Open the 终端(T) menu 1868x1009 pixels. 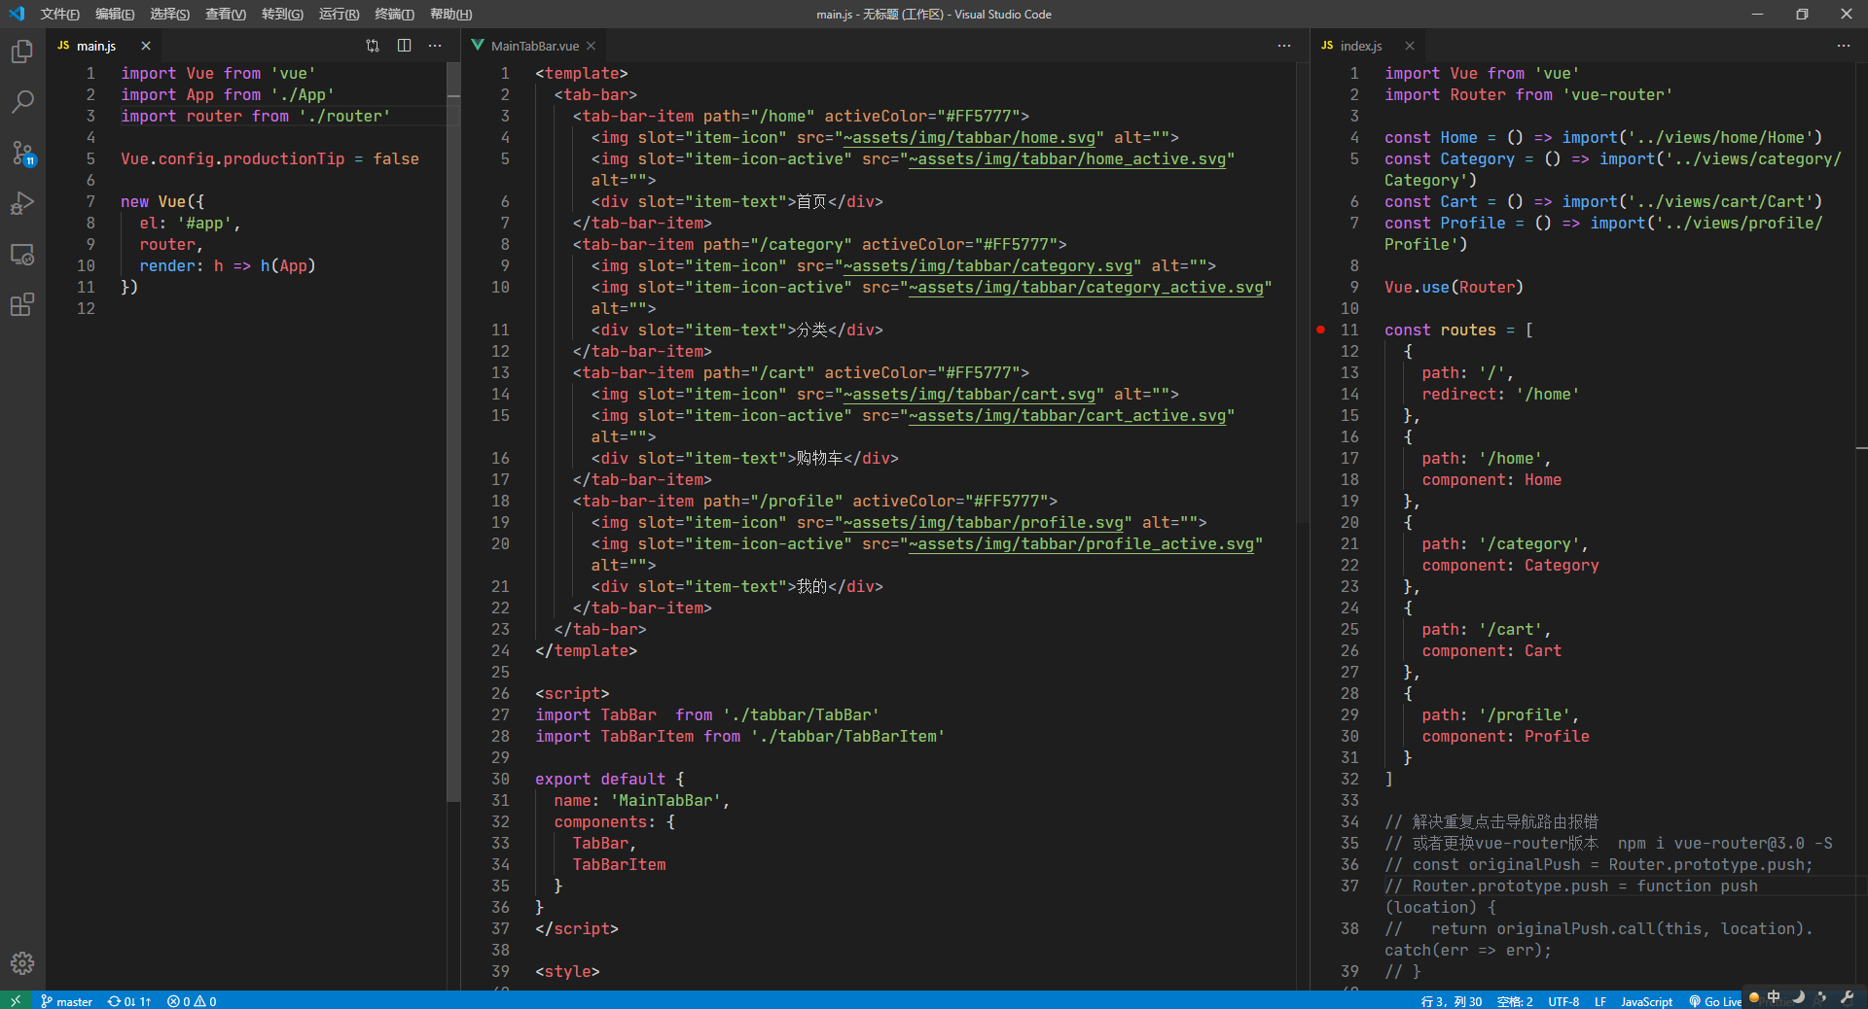tap(394, 14)
